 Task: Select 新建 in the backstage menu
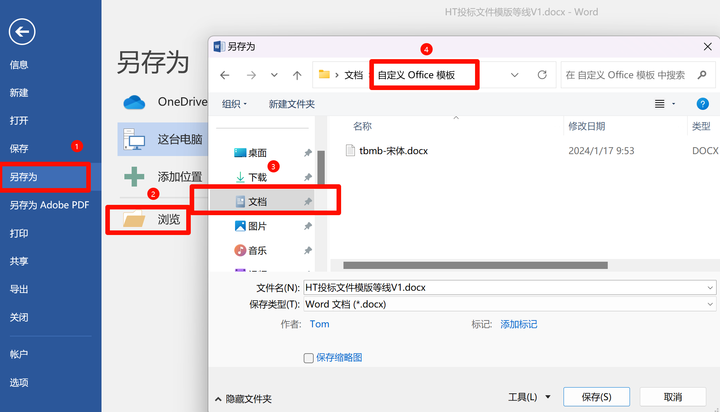[19, 93]
